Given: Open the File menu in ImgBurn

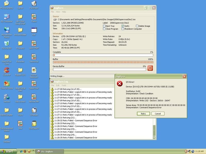Looking at the screenshot, I should (52, 12).
